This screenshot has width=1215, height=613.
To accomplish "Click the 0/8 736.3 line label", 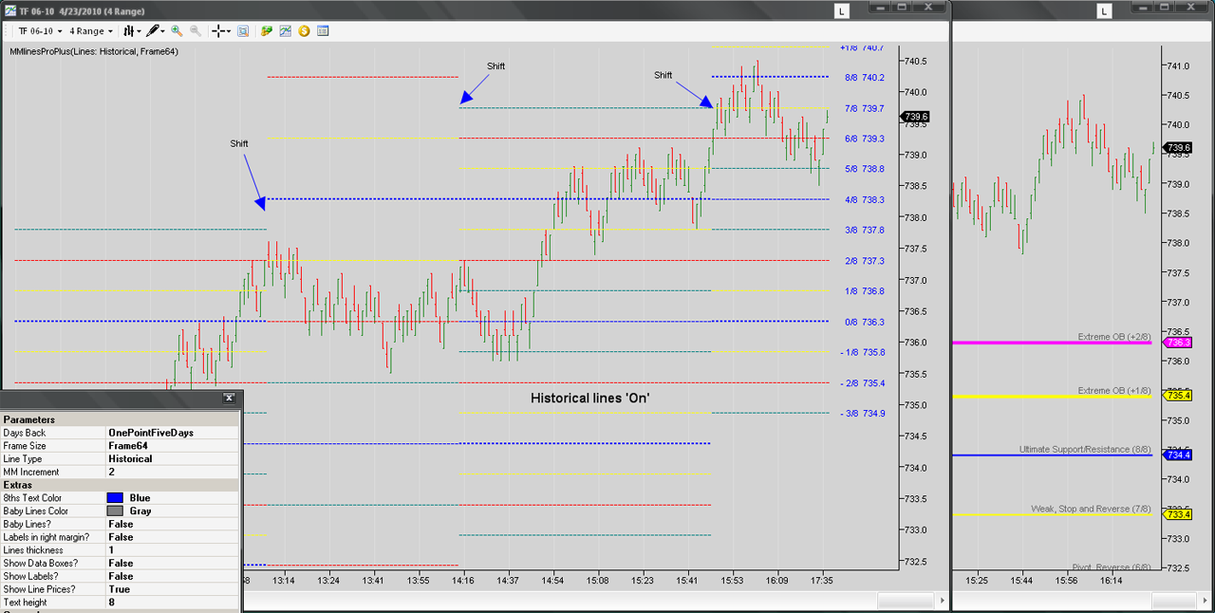I will [x=865, y=323].
